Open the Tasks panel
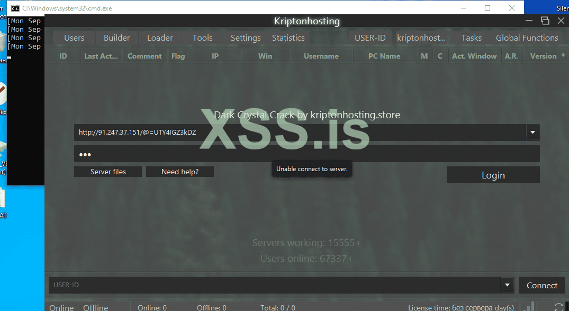The image size is (569, 311). pyautogui.click(x=472, y=37)
